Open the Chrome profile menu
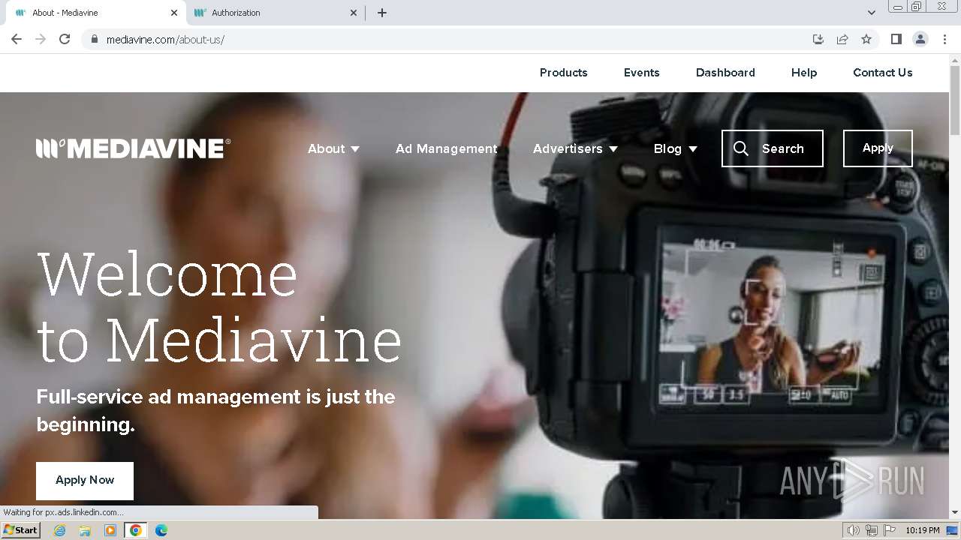This screenshot has width=961, height=540. 920,39
